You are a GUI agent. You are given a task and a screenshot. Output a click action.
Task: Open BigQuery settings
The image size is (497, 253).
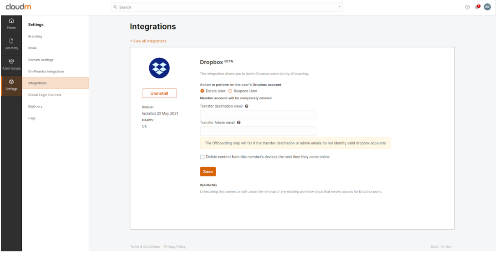pos(35,107)
